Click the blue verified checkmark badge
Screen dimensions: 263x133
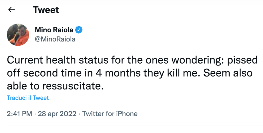[79, 30]
